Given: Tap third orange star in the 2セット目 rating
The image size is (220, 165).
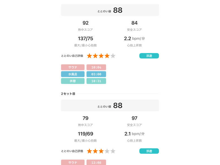Looking at the screenshot, I should [101, 151].
